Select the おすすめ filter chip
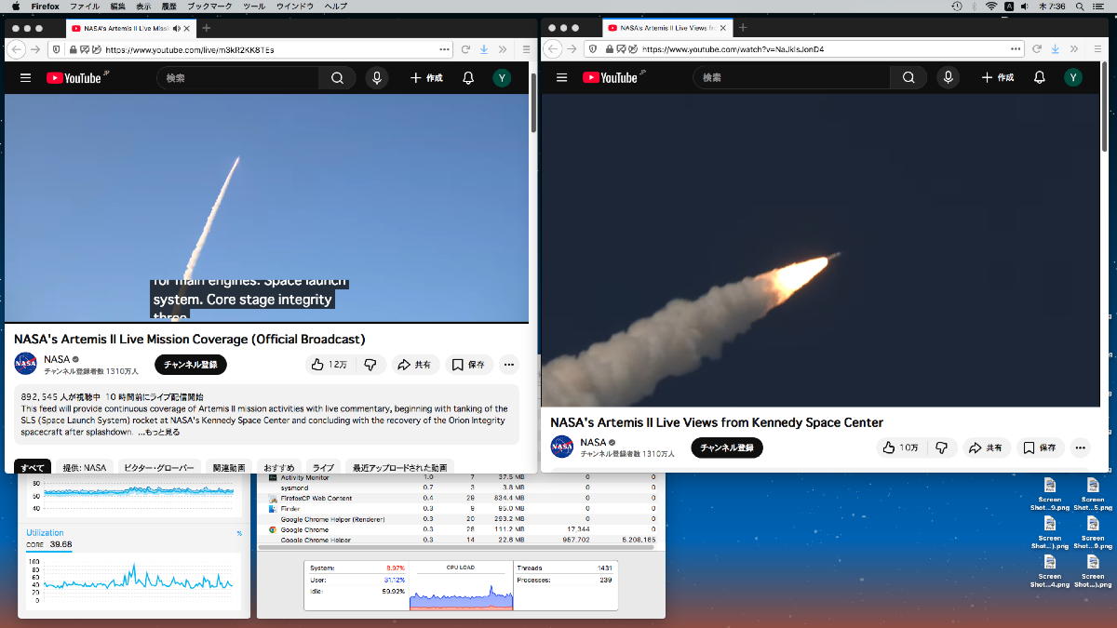Image resolution: width=1117 pixels, height=628 pixels. click(279, 468)
